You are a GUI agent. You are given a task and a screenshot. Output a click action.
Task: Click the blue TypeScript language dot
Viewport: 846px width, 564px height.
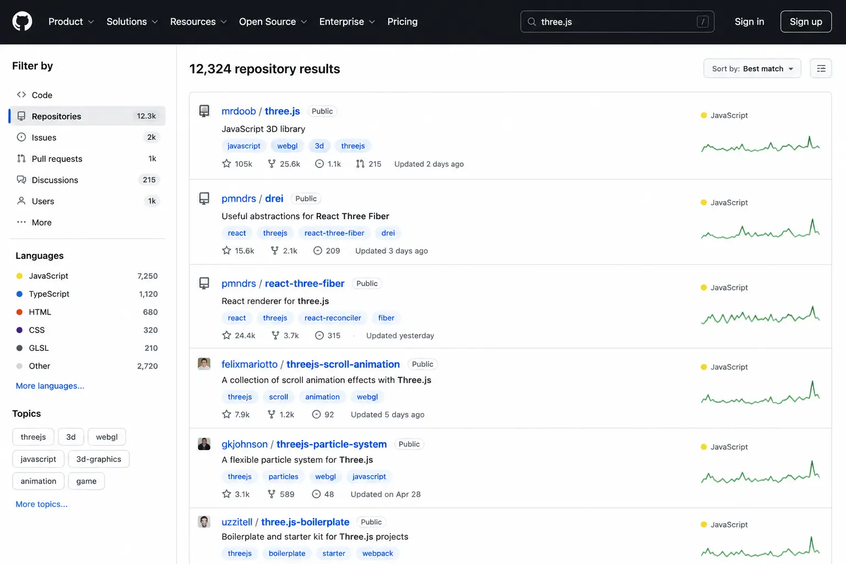click(19, 294)
